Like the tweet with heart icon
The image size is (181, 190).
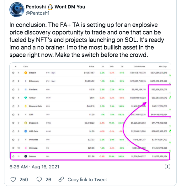coord(13,179)
